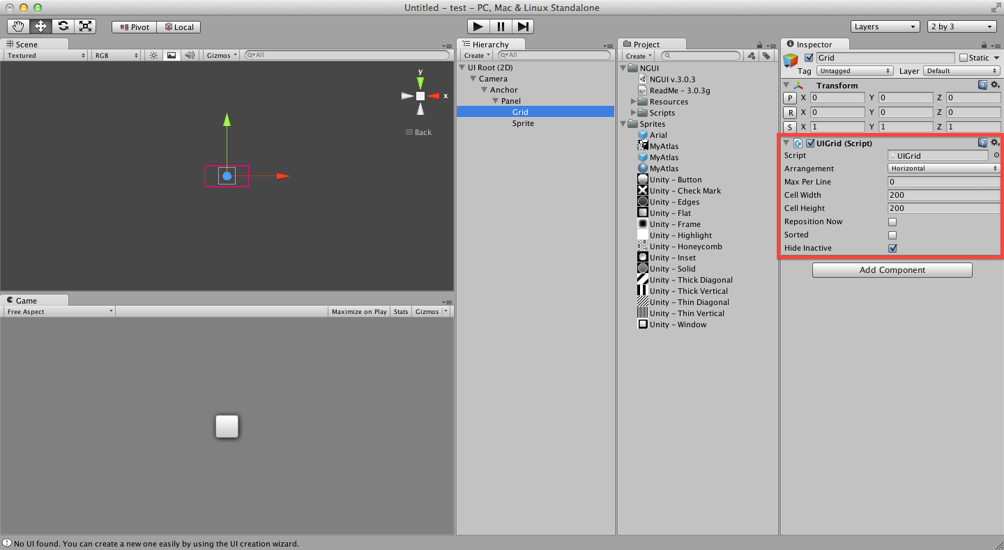
Task: Open the UIGrid component gear menu
Action: coord(995,142)
